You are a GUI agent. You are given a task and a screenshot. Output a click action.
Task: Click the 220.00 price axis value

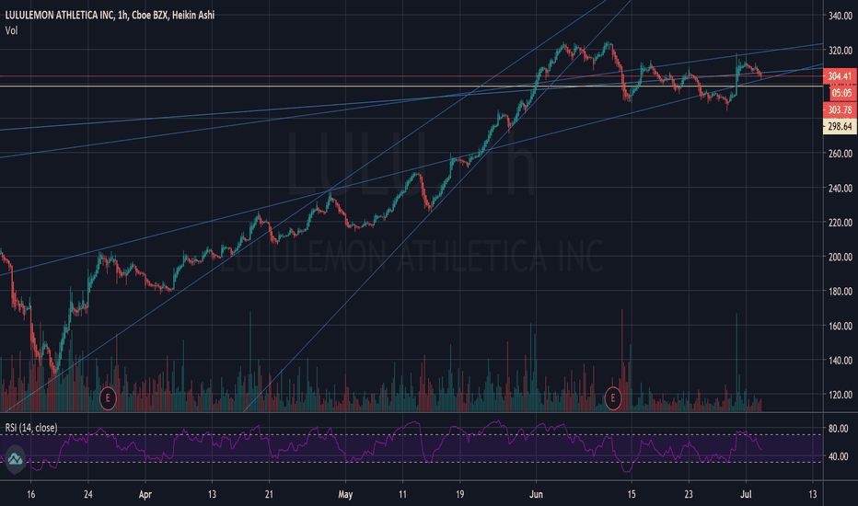pos(840,223)
